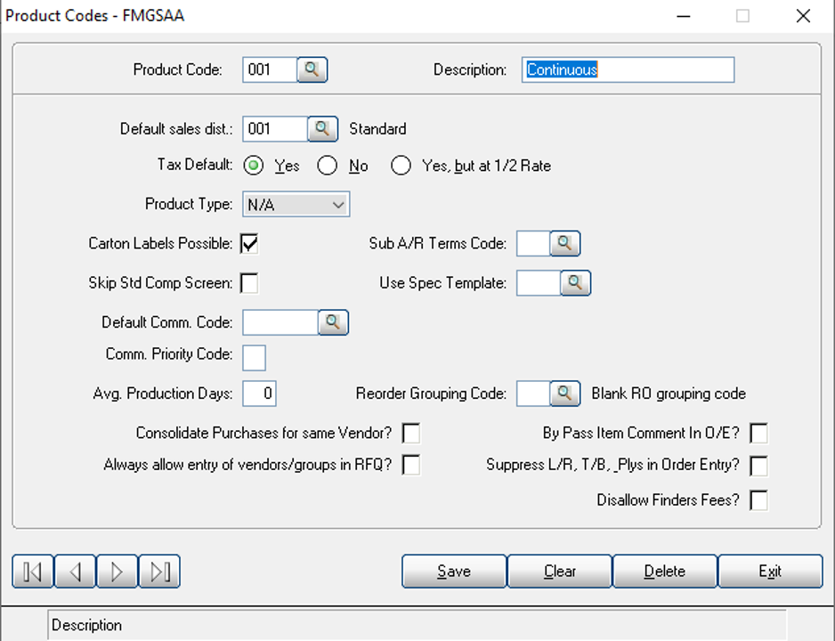Screen dimensions: 835x641
Task: Enable Always allow entry of vendors/groups in RFQ
Action: (411, 466)
